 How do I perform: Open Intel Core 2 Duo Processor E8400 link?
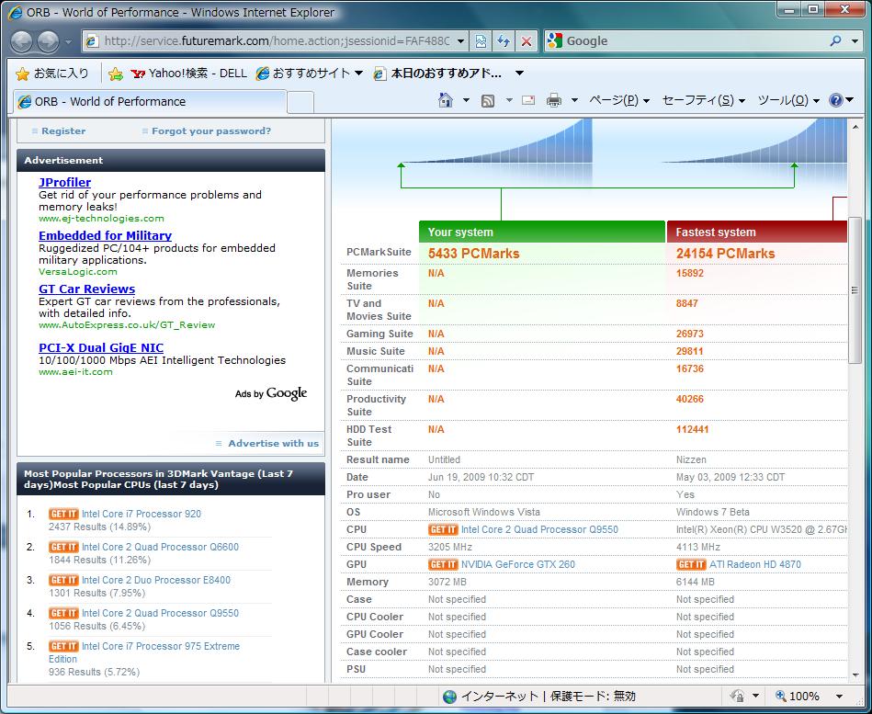click(155, 580)
